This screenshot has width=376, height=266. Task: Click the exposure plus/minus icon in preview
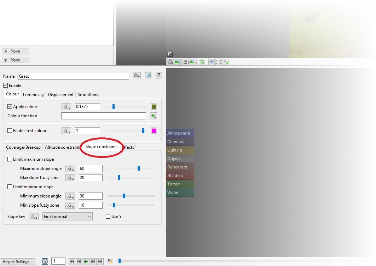[170, 54]
